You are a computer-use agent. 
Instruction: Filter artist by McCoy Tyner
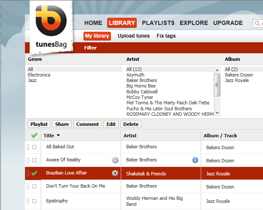point(140,97)
